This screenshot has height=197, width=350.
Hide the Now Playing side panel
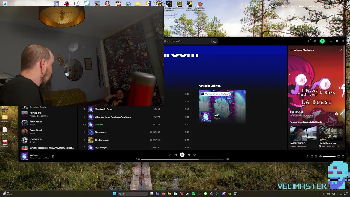291,50
